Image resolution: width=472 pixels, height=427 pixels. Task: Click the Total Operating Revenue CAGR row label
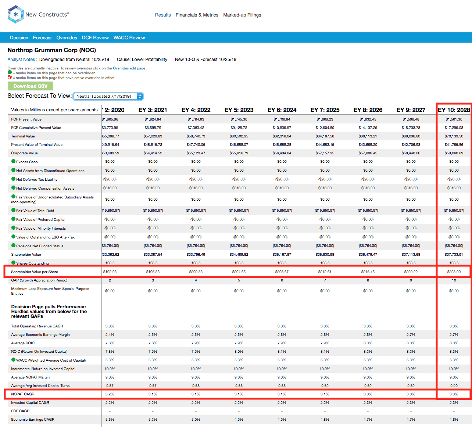(37, 326)
